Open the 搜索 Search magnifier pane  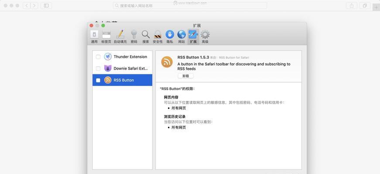(146, 37)
